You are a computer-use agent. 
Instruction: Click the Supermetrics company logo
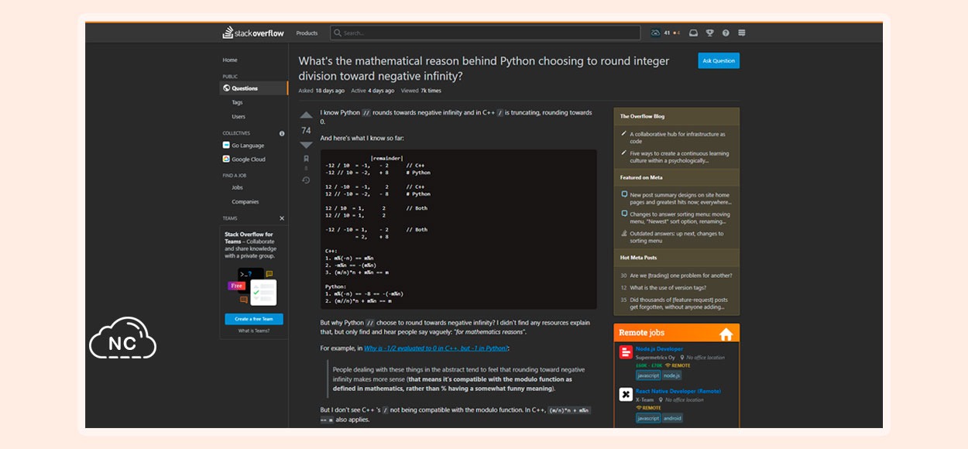pos(626,352)
